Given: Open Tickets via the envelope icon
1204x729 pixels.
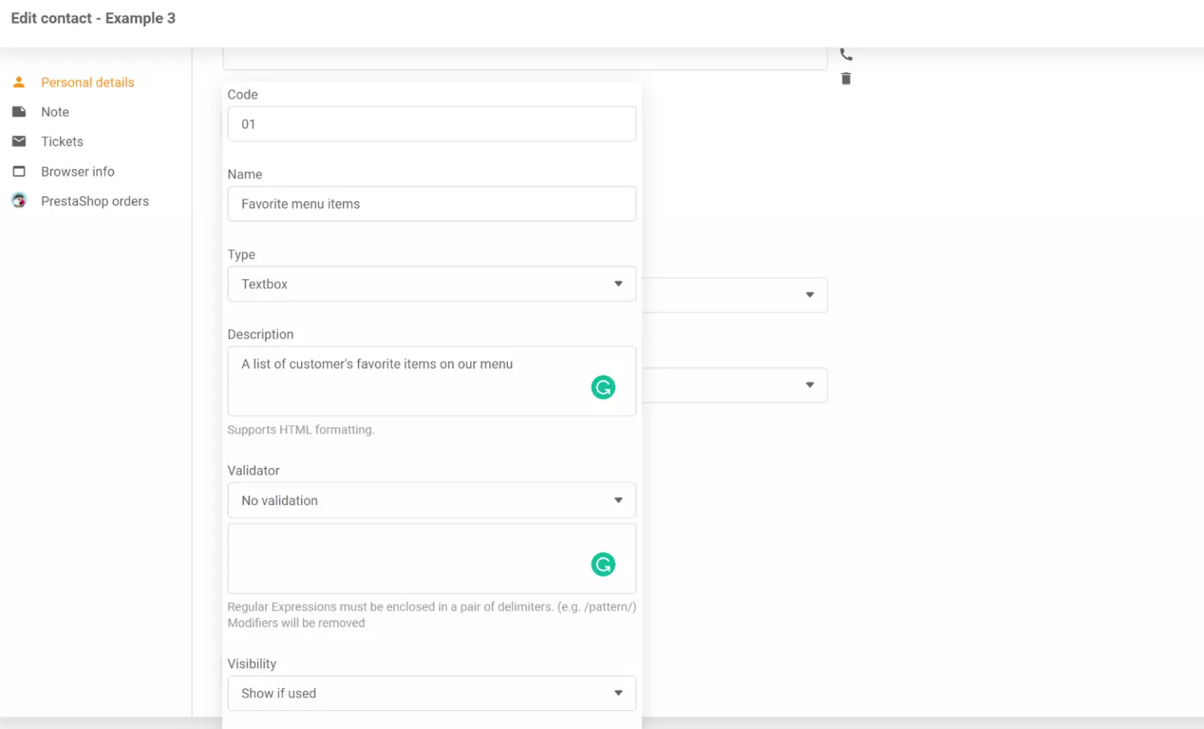Looking at the screenshot, I should coord(18,141).
